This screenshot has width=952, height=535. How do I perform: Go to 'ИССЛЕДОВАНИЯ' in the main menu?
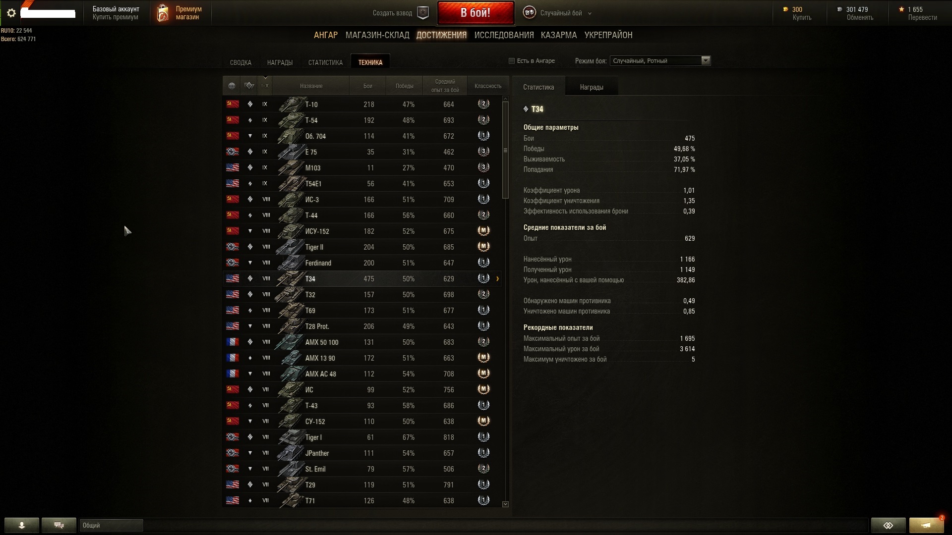pos(504,35)
